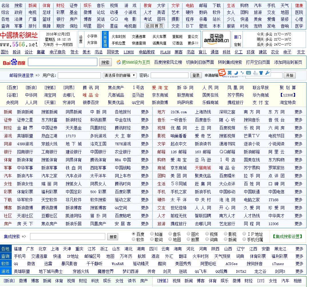Select the 歌词 radio option
This screenshot has width=310, height=287.
pos(152,239)
